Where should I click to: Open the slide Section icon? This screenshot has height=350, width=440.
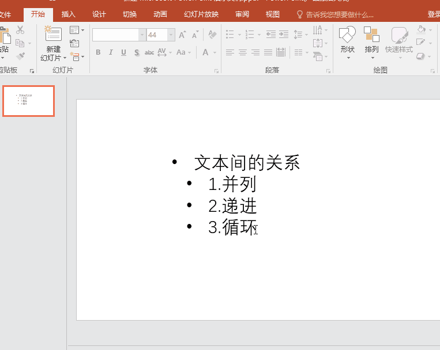tap(74, 56)
